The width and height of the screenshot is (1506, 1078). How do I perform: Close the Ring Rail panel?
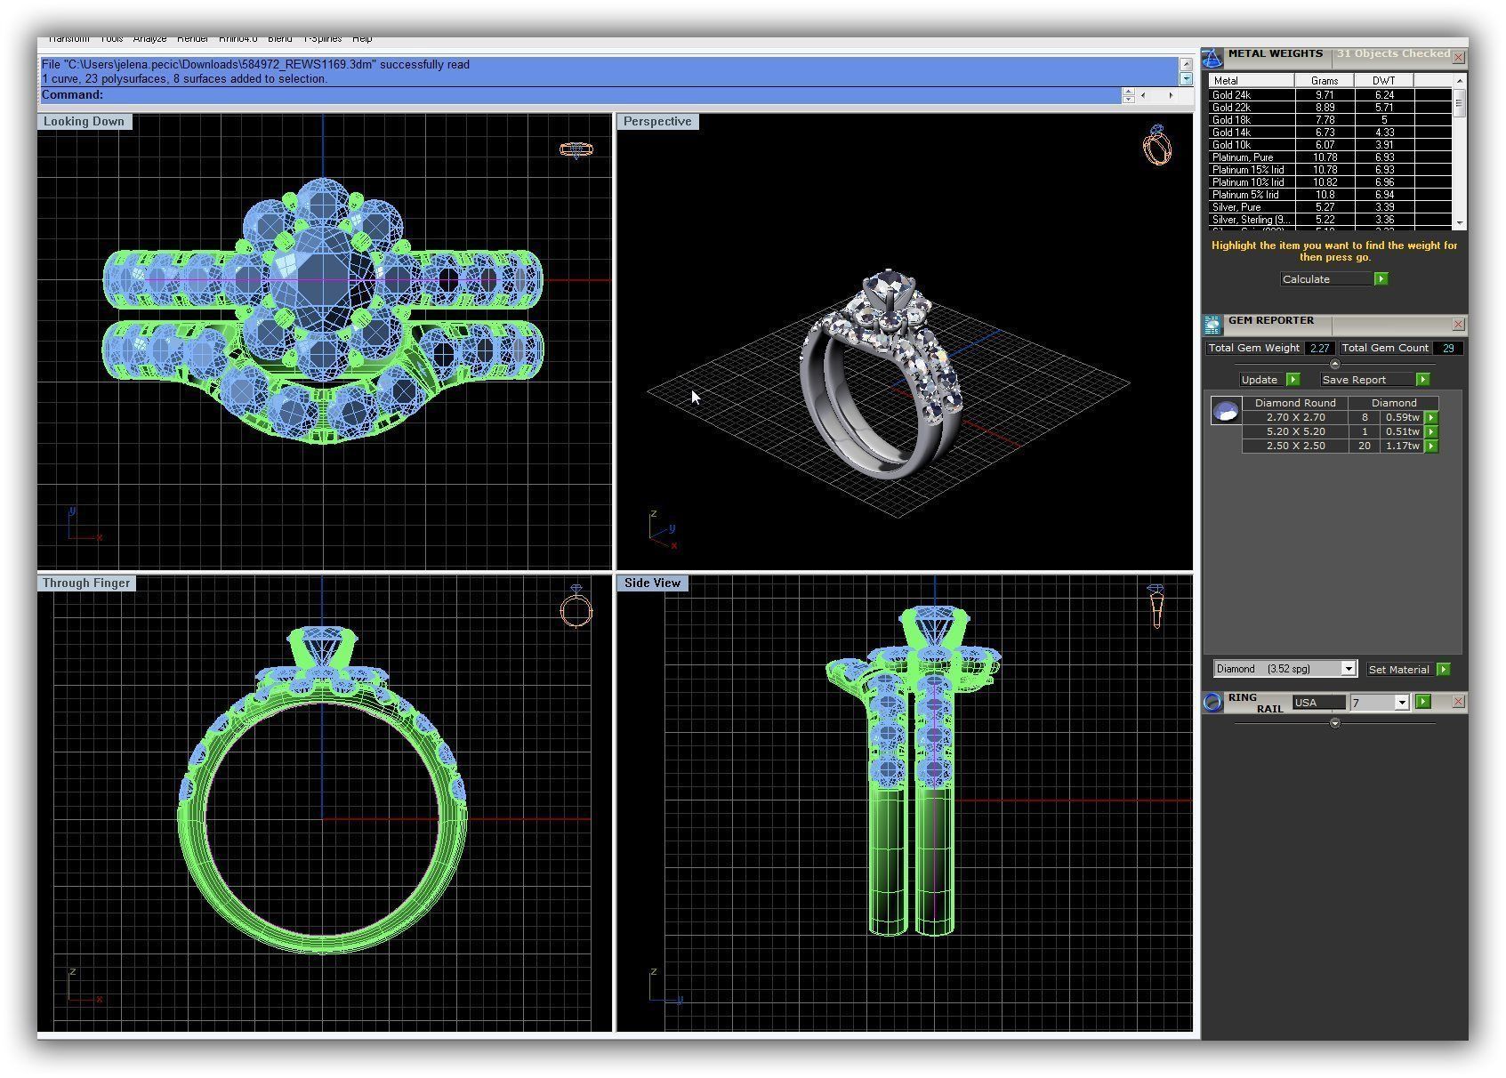[x=1458, y=702]
